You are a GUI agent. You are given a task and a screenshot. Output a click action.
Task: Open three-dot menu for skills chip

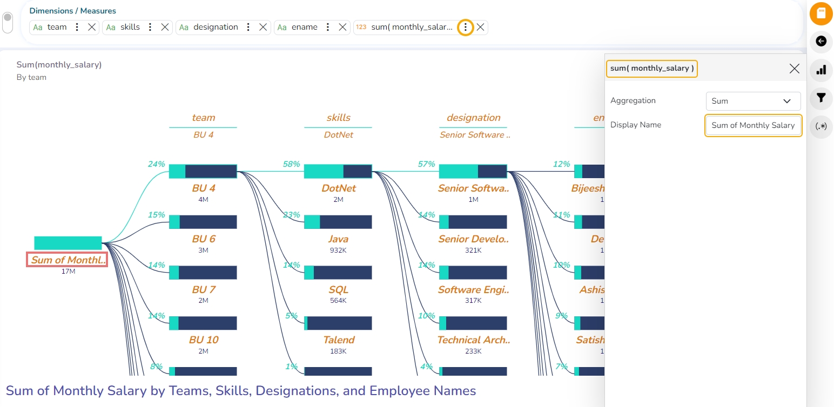(x=150, y=27)
